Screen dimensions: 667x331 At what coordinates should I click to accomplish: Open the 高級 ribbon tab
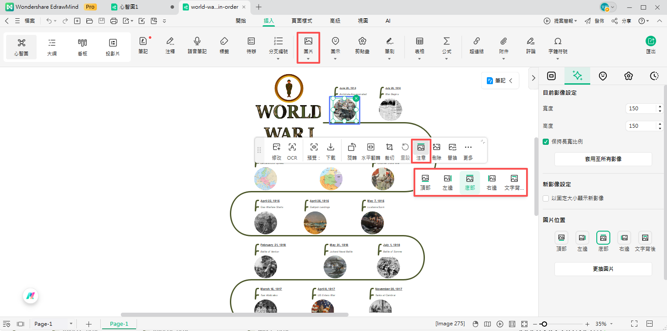click(335, 20)
